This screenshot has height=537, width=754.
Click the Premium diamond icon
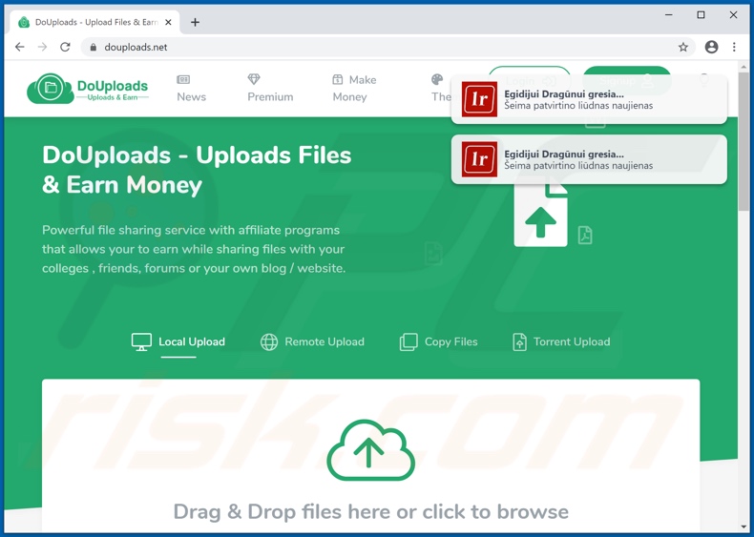point(254,79)
